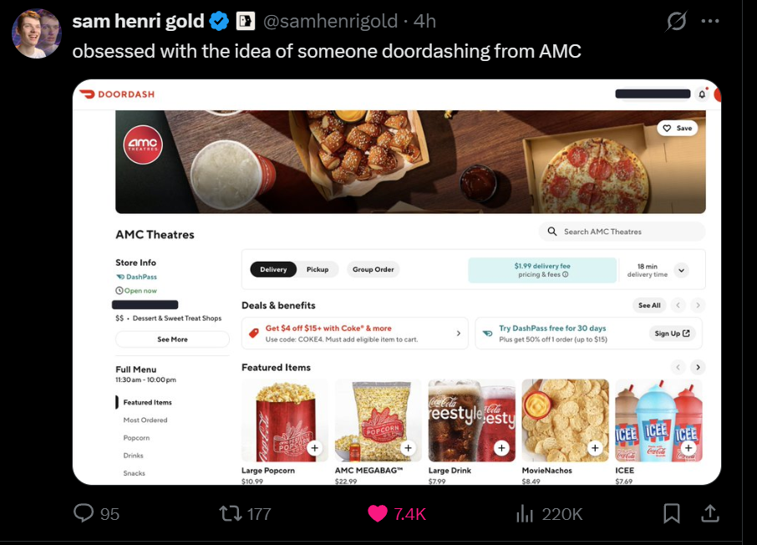757x545 pixels.
Task: Expand the COKE4 deal arrow
Action: click(x=458, y=334)
